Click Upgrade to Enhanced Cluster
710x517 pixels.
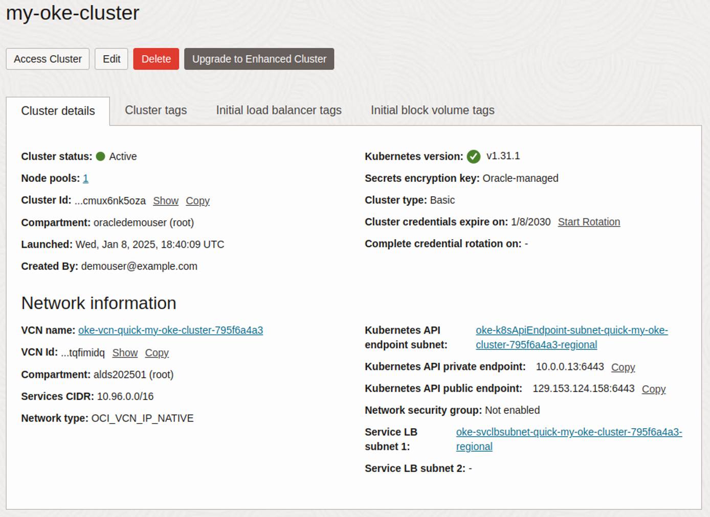[259, 59]
